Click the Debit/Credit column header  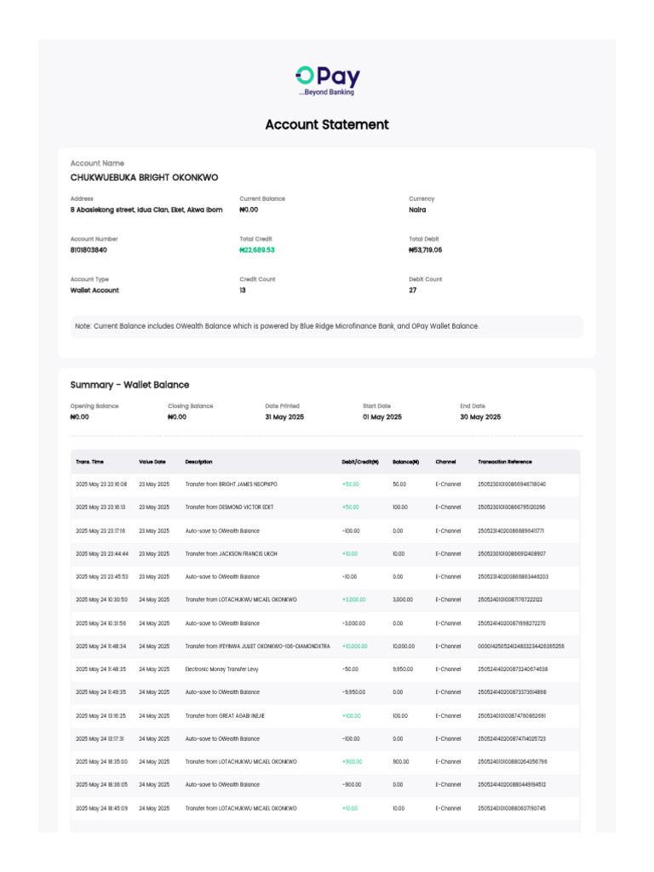pos(359,462)
